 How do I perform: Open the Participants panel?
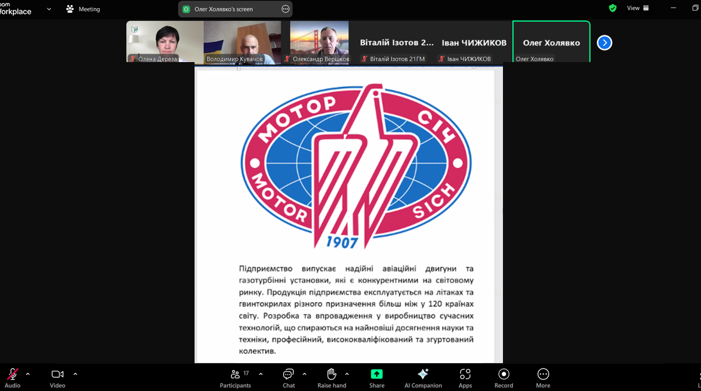235,378
